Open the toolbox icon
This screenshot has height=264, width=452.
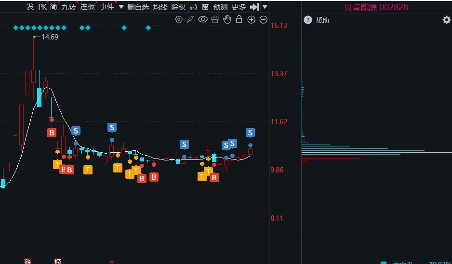click(215, 20)
